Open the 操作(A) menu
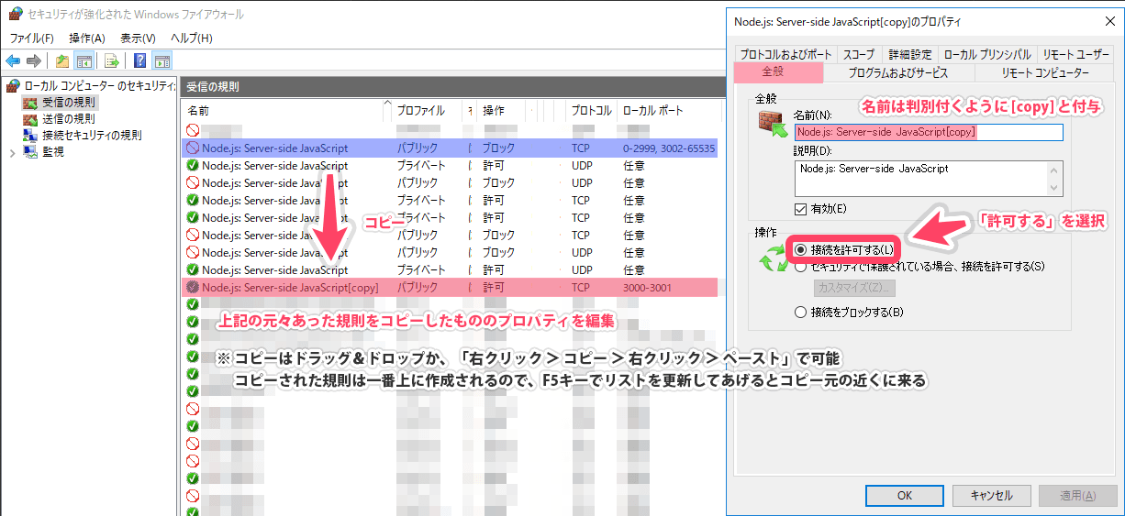The image size is (1125, 516). tap(87, 38)
